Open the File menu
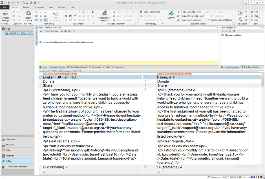The image size is (265, 179). [5, 7]
